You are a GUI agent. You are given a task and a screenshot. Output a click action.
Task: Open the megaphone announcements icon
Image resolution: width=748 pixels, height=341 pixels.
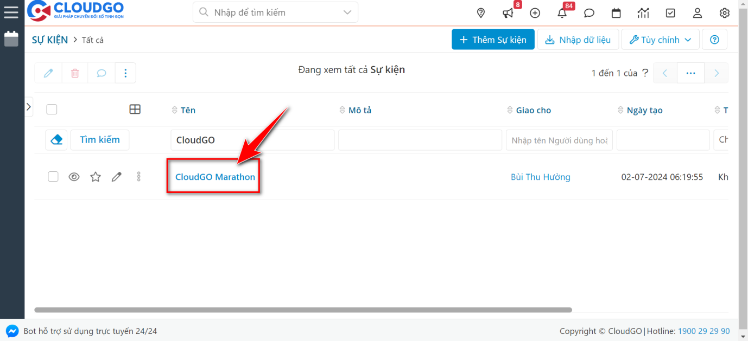point(508,13)
